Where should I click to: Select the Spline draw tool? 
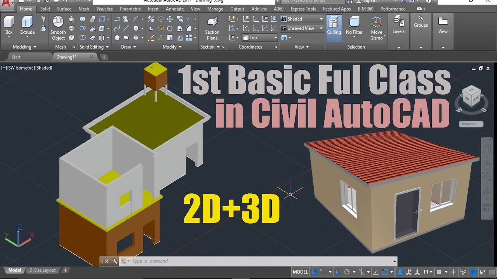(117, 28)
